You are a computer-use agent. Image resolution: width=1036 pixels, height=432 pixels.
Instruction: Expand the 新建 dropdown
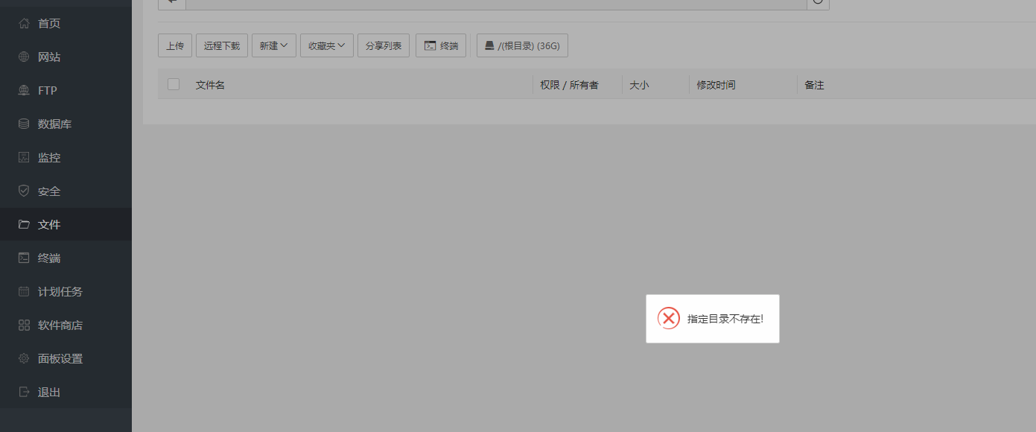click(x=274, y=45)
